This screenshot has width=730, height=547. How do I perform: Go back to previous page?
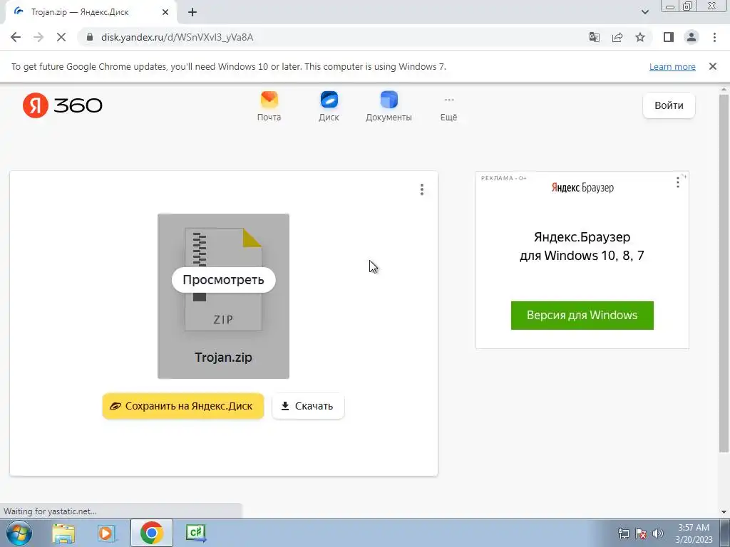coord(16,37)
